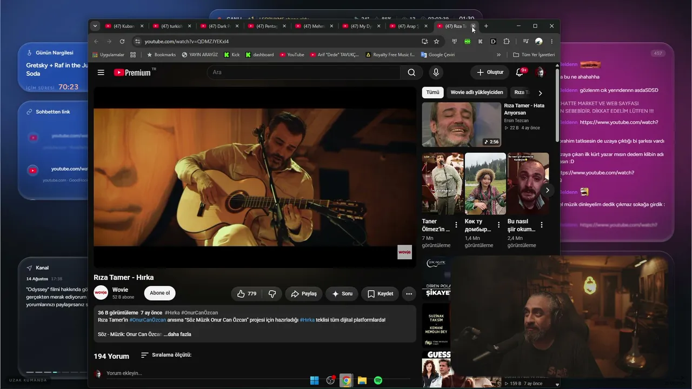Click the Install app icon in address bar
This screenshot has height=389, width=692.
pos(425,41)
